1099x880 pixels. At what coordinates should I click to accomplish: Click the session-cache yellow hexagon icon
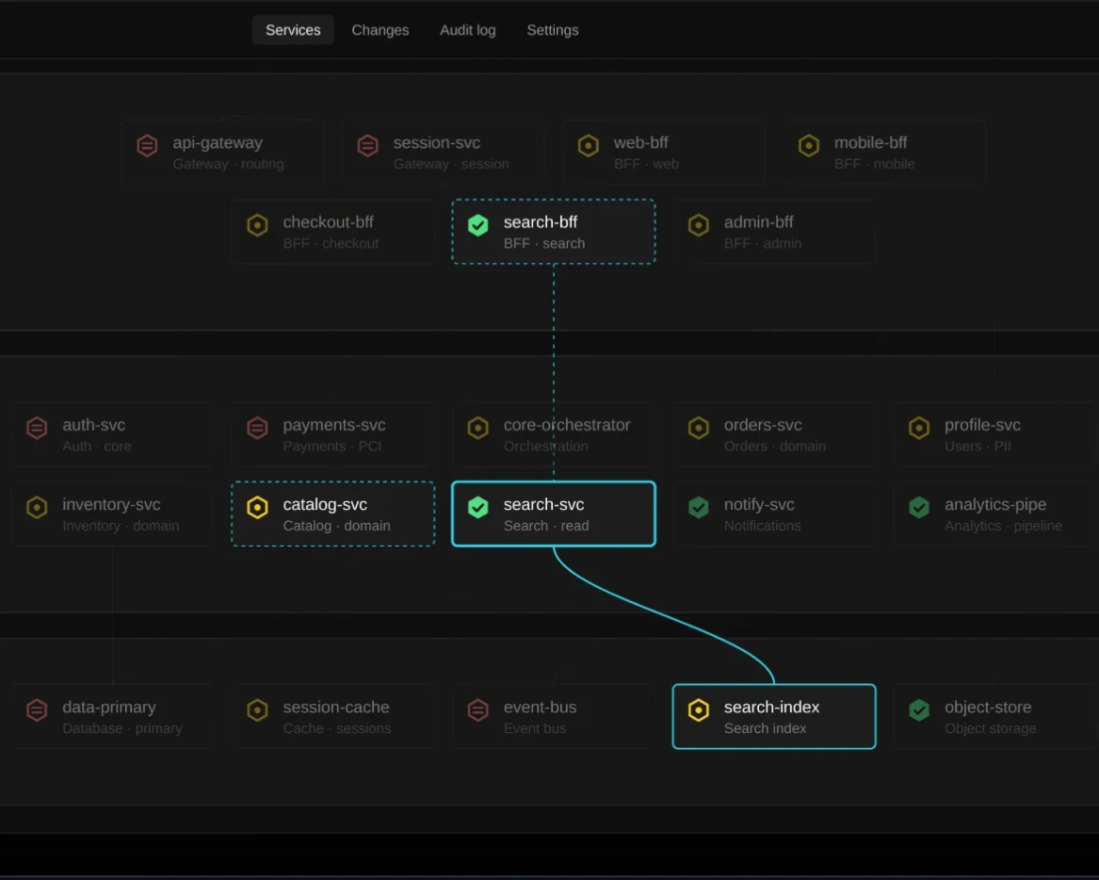257,710
